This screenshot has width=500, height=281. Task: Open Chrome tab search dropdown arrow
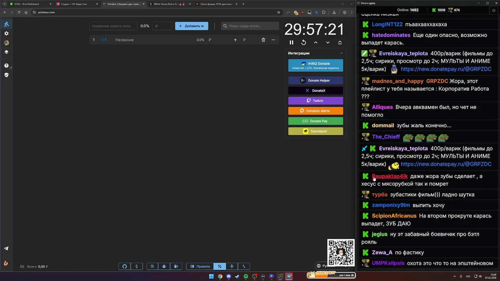tap(4, 4)
